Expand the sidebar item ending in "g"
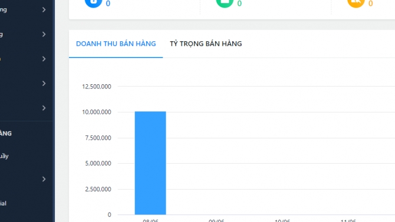 click(x=44, y=34)
